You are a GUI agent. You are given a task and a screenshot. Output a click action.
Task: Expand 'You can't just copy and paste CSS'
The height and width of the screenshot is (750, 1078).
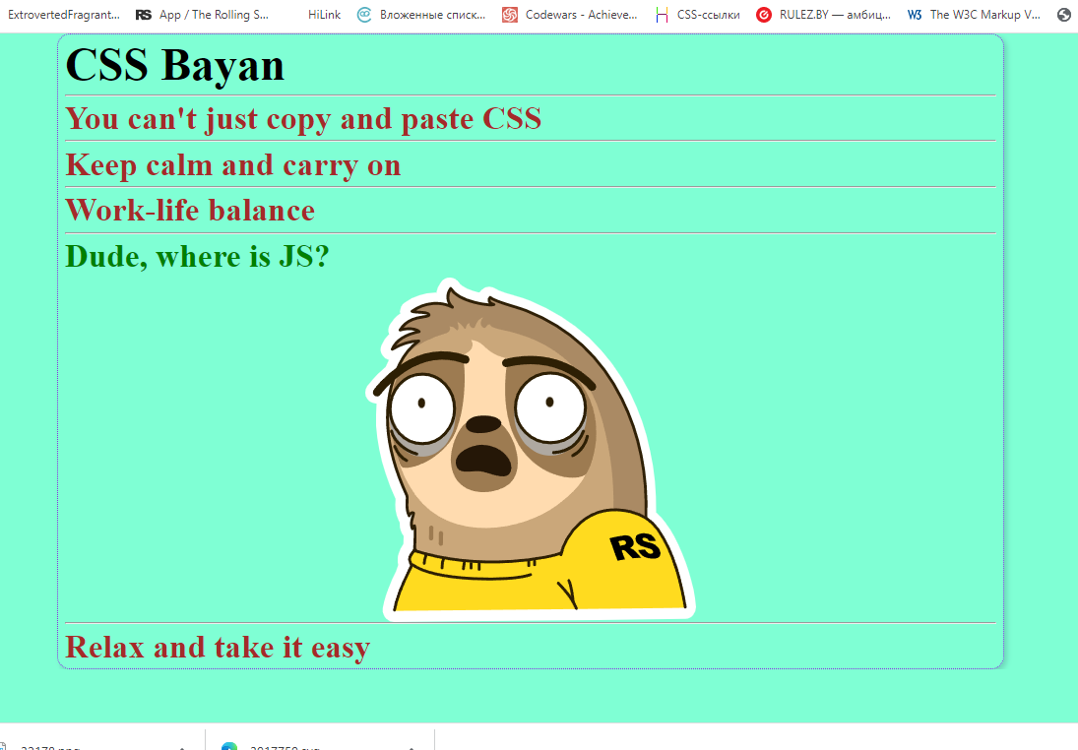[x=303, y=119]
